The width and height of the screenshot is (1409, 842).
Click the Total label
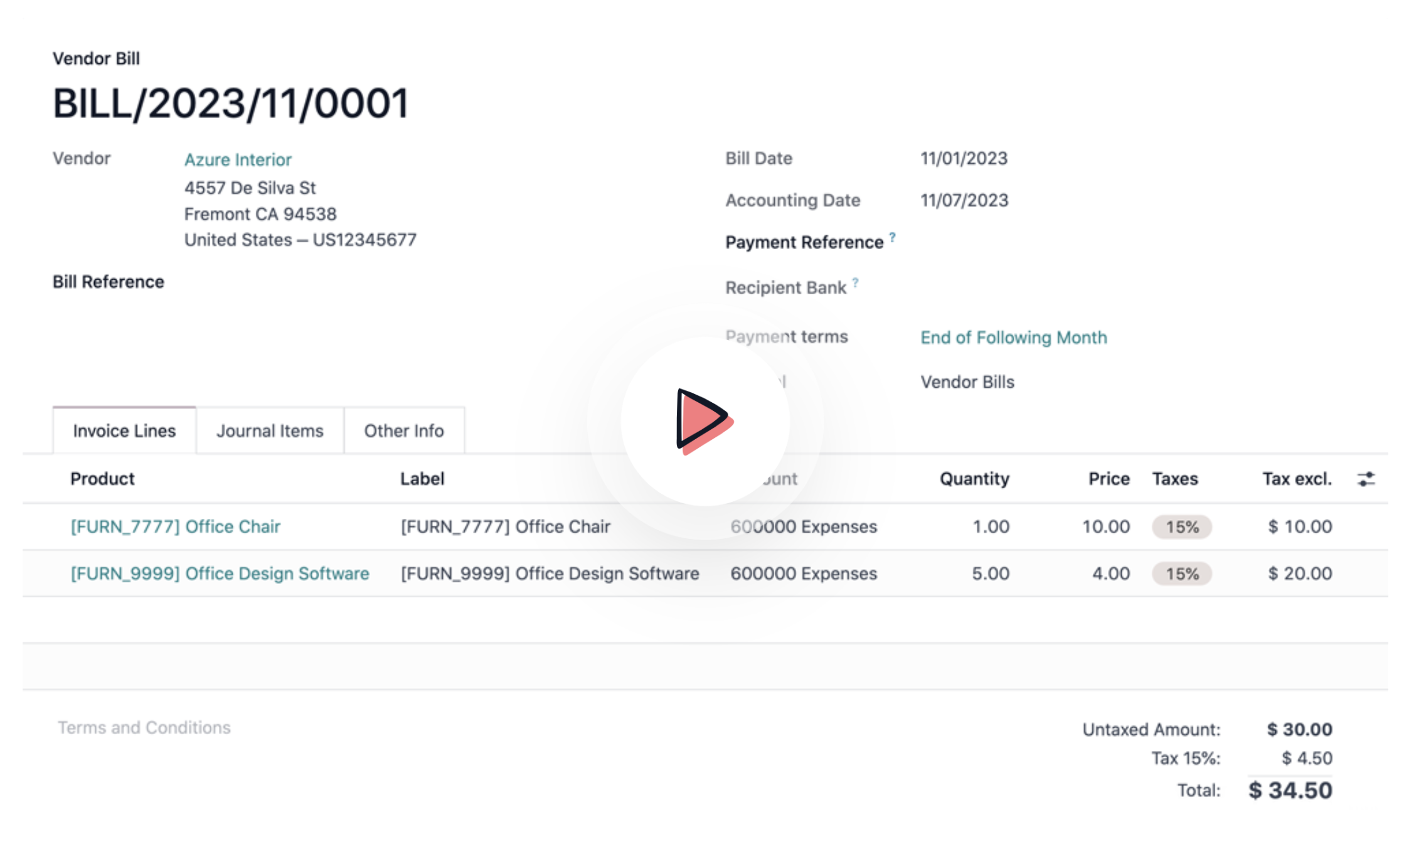(1199, 791)
